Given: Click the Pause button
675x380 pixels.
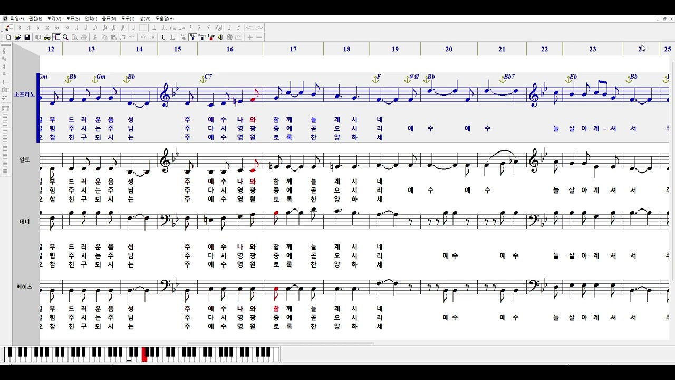Looking at the screenshot, I should pos(202,37).
